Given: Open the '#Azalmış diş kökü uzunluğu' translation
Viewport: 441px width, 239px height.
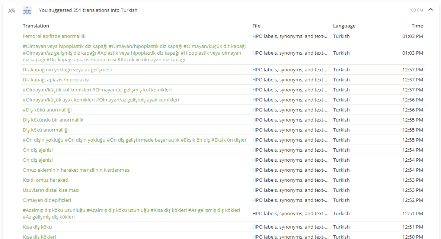Looking at the screenshot, I should 131,213.
